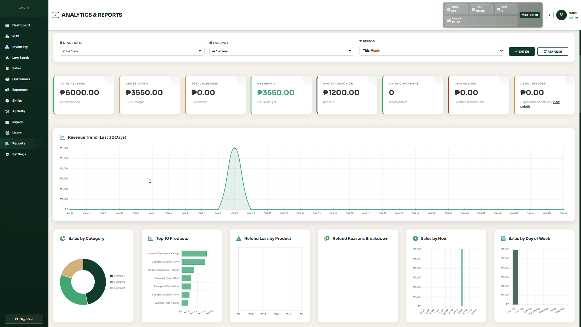This screenshot has height=327, width=581.
Task: Open the end date calendar picker icon
Action: pyautogui.click(x=350, y=51)
